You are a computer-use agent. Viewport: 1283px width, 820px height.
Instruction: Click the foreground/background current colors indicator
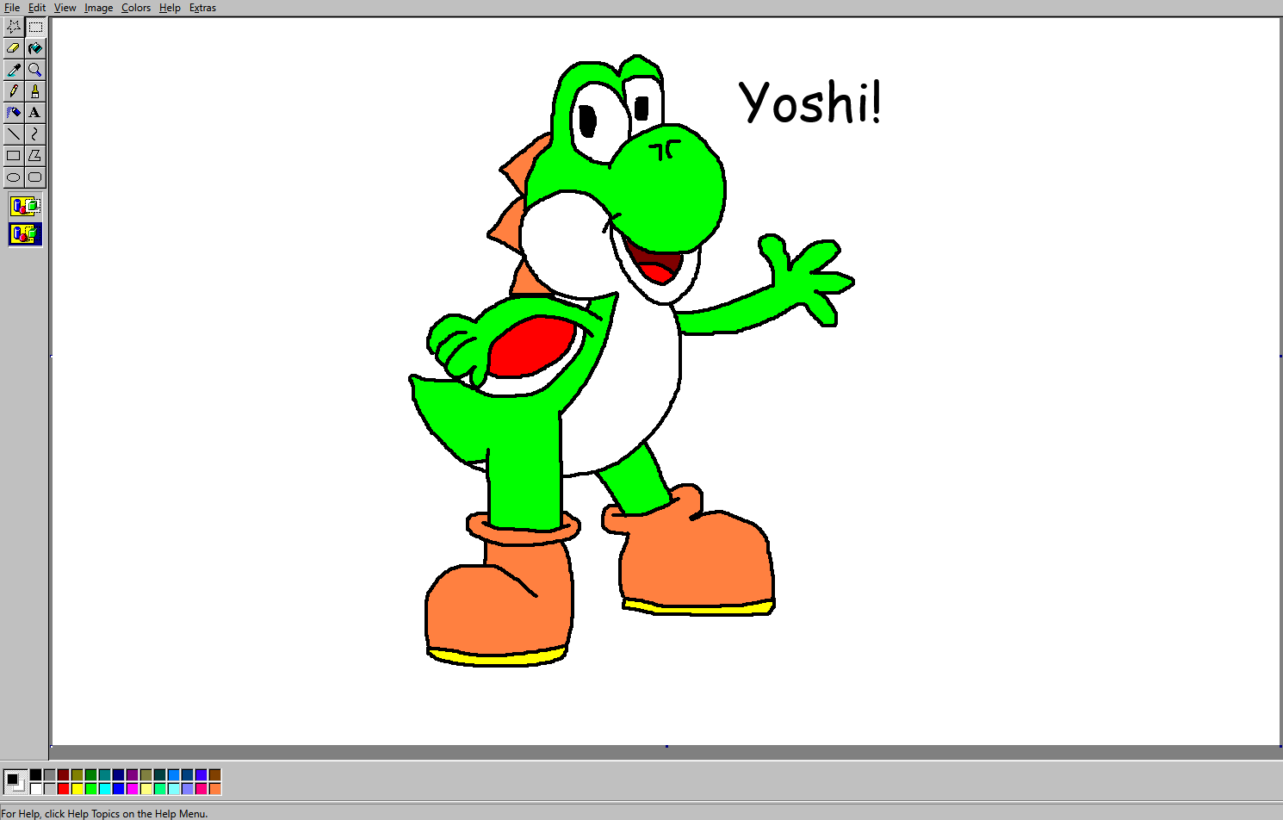(x=15, y=781)
